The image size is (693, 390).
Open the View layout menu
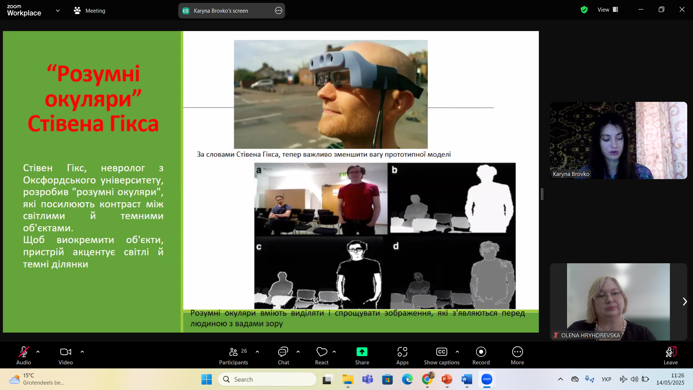click(608, 10)
